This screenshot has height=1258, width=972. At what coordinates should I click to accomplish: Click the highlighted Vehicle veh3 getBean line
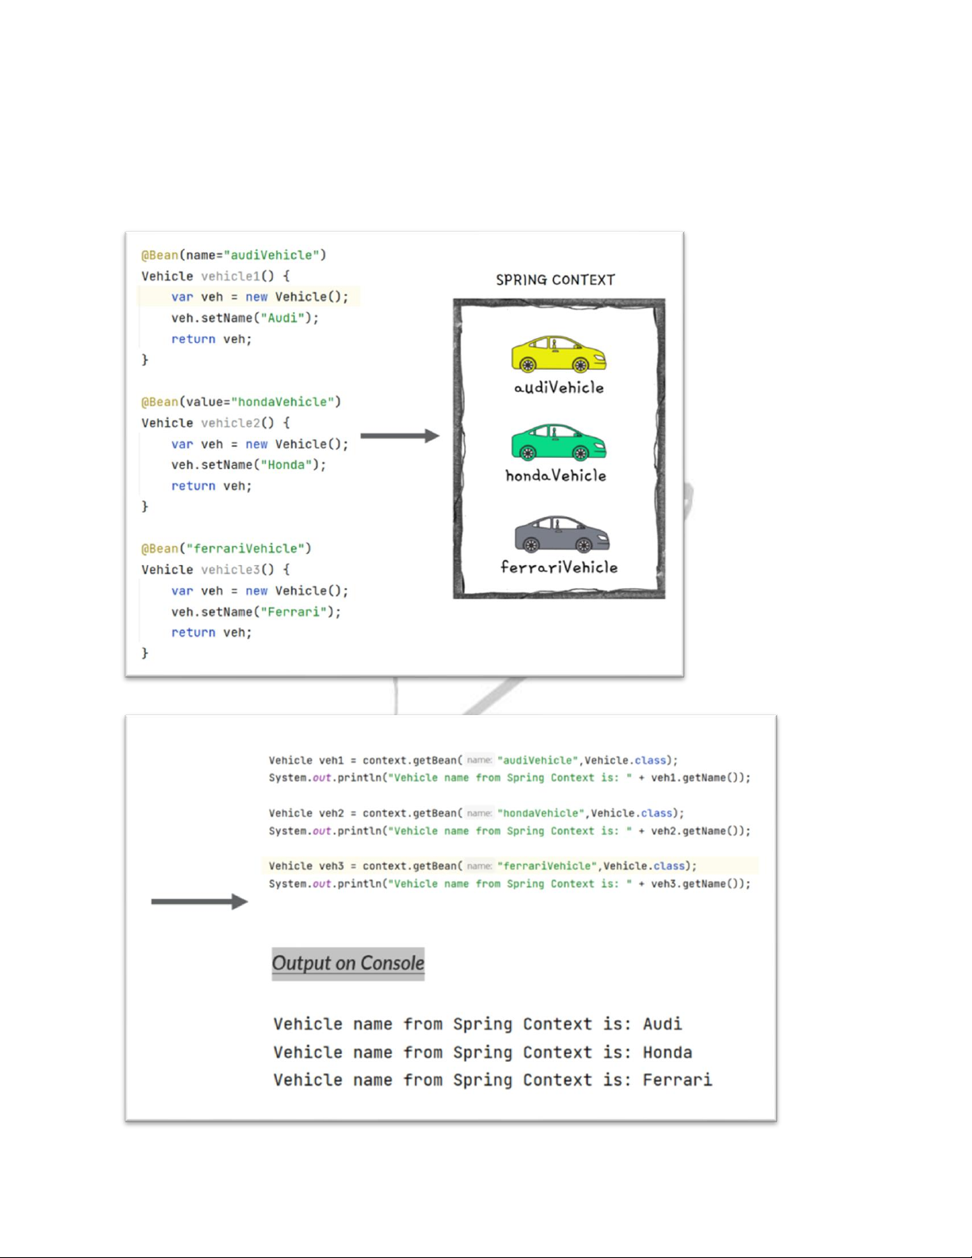coord(482,866)
